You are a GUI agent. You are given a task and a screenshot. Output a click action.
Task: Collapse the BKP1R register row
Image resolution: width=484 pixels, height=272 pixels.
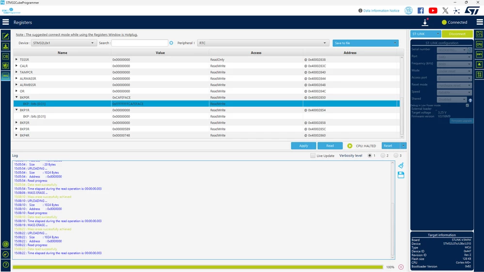[x=16, y=110]
